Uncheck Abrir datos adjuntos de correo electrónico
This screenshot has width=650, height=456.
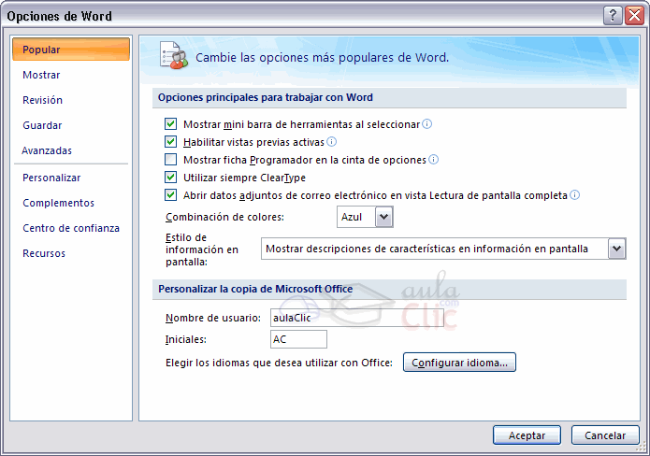click(170, 195)
